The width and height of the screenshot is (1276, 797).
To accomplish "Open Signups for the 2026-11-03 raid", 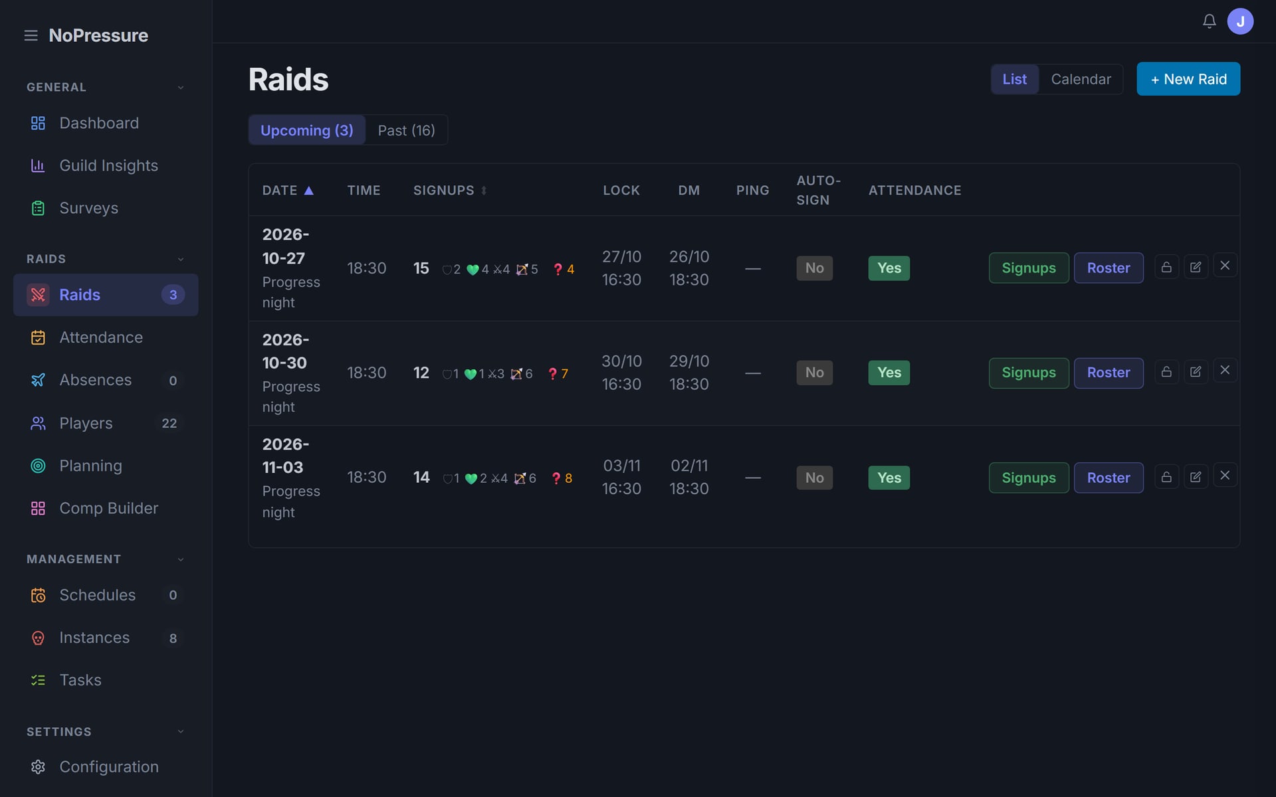I will 1029,478.
